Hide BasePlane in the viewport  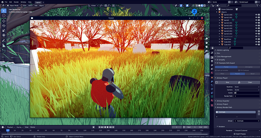[256, 39]
